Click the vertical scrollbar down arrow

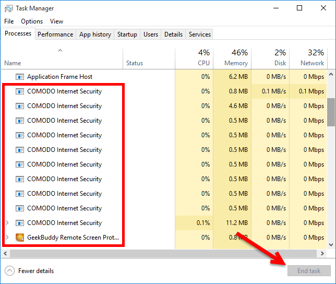[331, 244]
